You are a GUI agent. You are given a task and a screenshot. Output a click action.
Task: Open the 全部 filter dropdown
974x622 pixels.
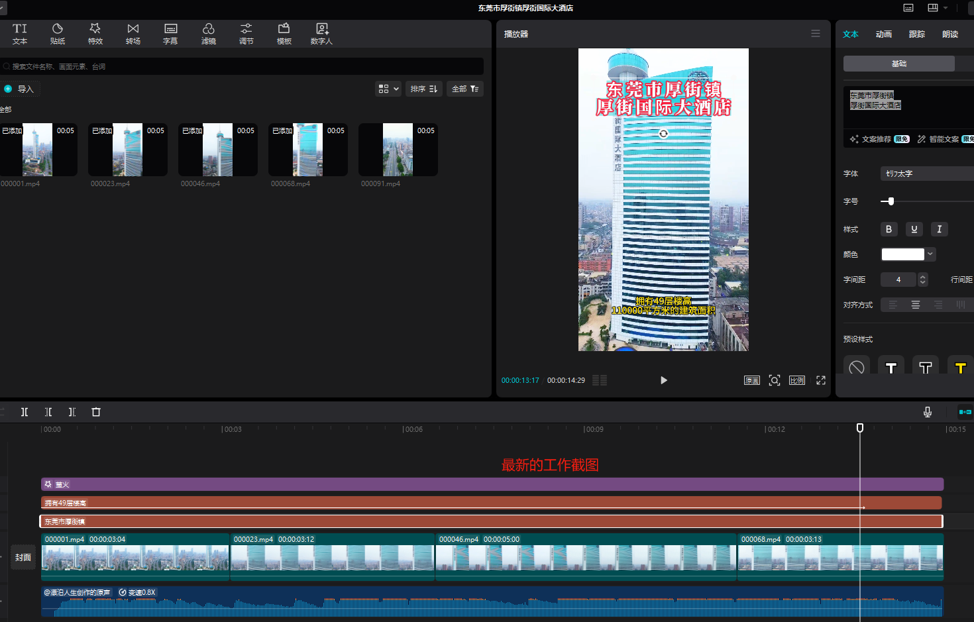pyautogui.click(x=465, y=89)
